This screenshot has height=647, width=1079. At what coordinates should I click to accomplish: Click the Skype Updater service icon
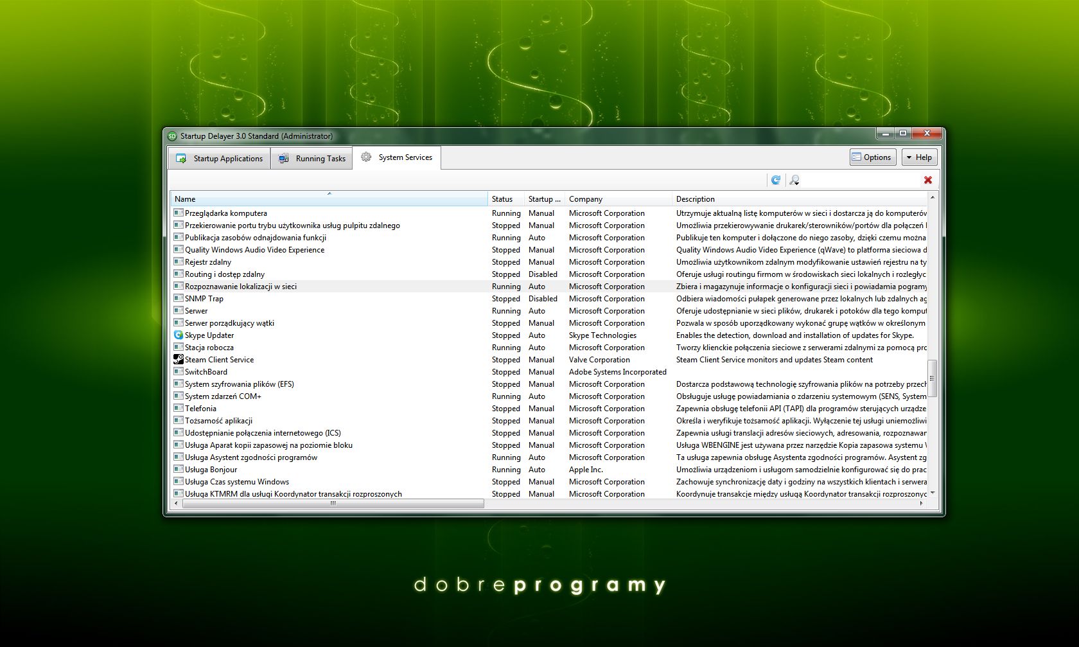(179, 335)
